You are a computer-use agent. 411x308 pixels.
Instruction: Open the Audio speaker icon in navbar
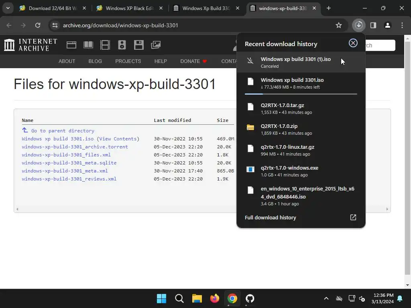pos(122,45)
